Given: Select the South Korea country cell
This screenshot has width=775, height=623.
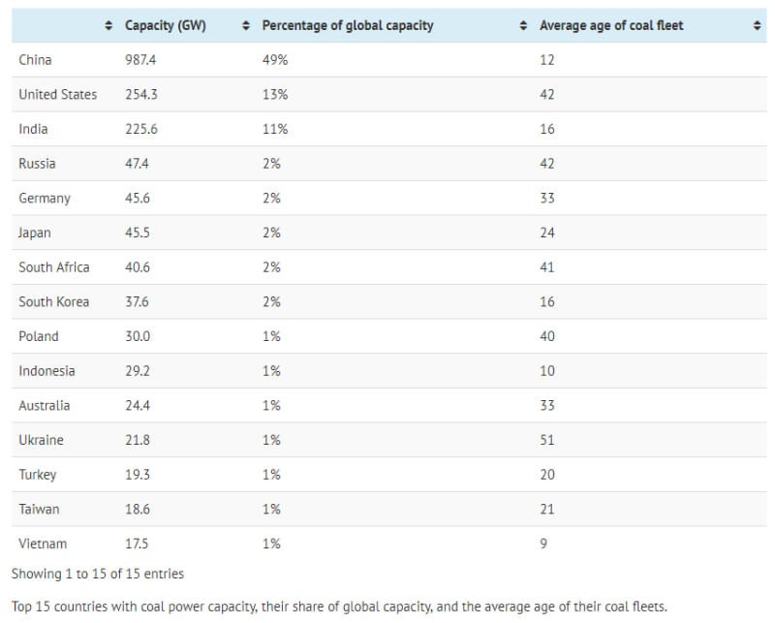Looking at the screenshot, I should coord(54,302).
